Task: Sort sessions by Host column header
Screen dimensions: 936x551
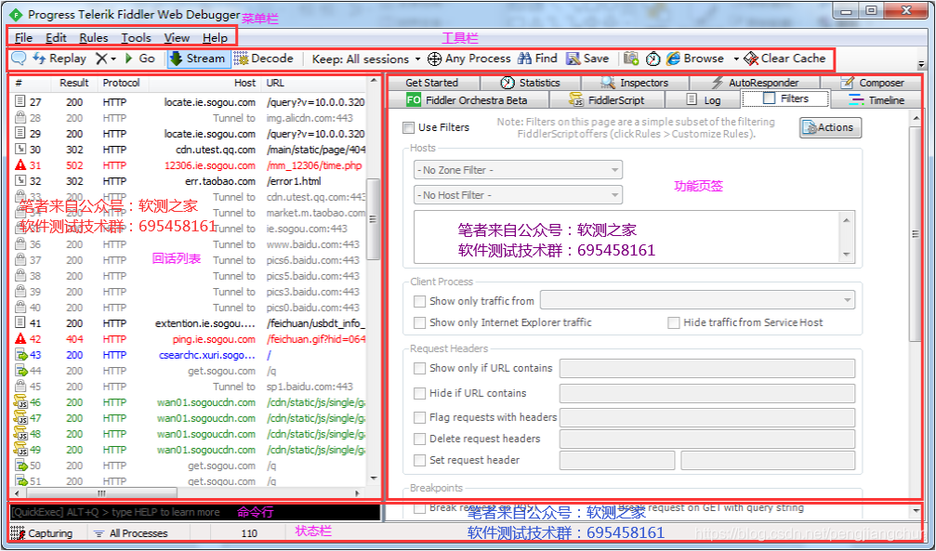Action: 204,83
